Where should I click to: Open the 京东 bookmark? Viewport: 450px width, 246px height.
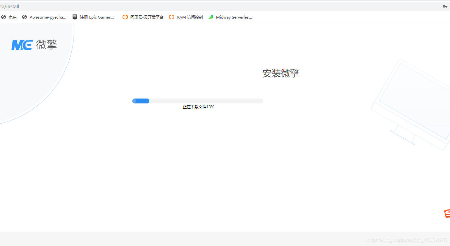tap(9, 17)
